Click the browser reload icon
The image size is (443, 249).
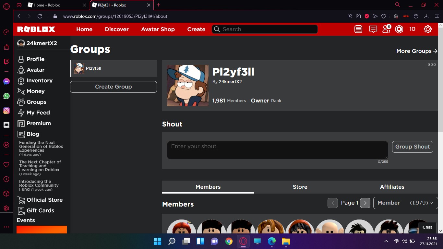tap(40, 16)
